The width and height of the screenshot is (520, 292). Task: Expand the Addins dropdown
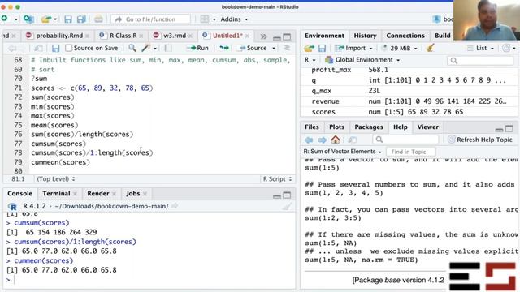coord(234,19)
